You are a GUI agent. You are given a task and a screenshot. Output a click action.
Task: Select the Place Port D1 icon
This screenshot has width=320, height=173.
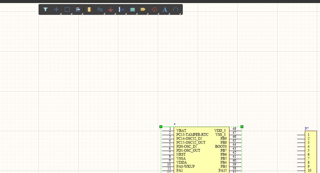[143, 9]
